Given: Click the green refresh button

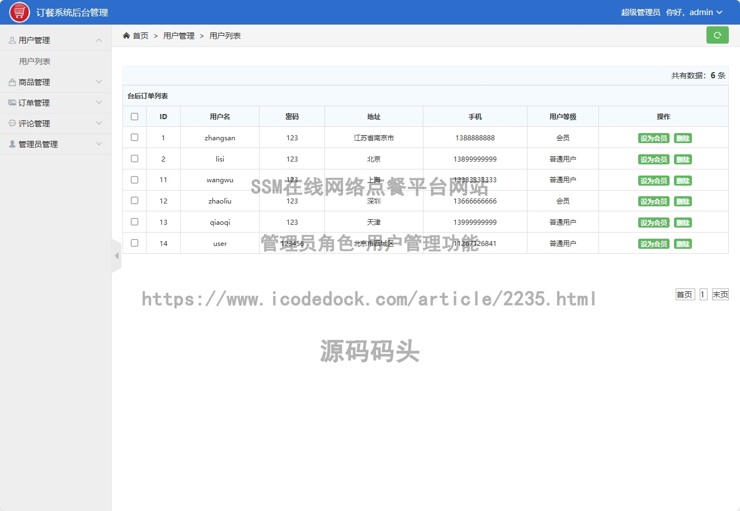Looking at the screenshot, I should pos(717,35).
